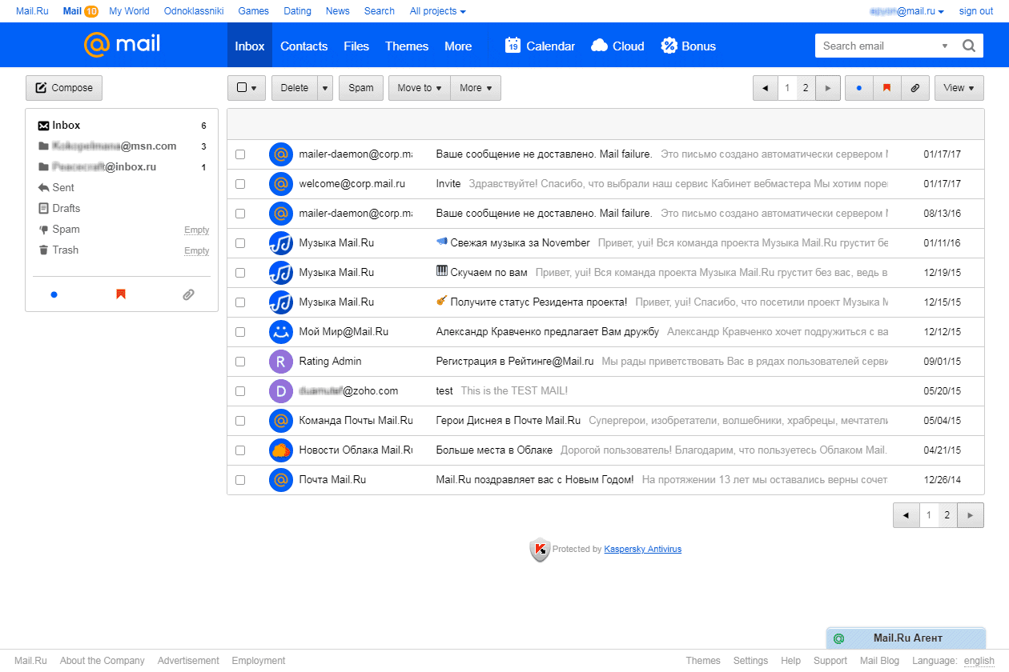The height and width of the screenshot is (672, 1009).
Task: Switch to Contacts tab
Action: (304, 46)
